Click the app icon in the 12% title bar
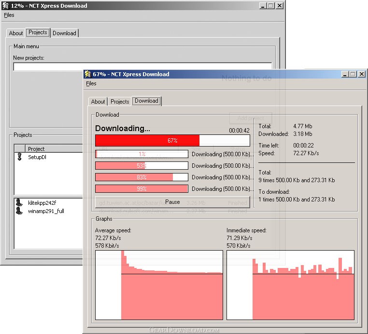Viewport: 368px width, 334px height. click(x=5, y=6)
